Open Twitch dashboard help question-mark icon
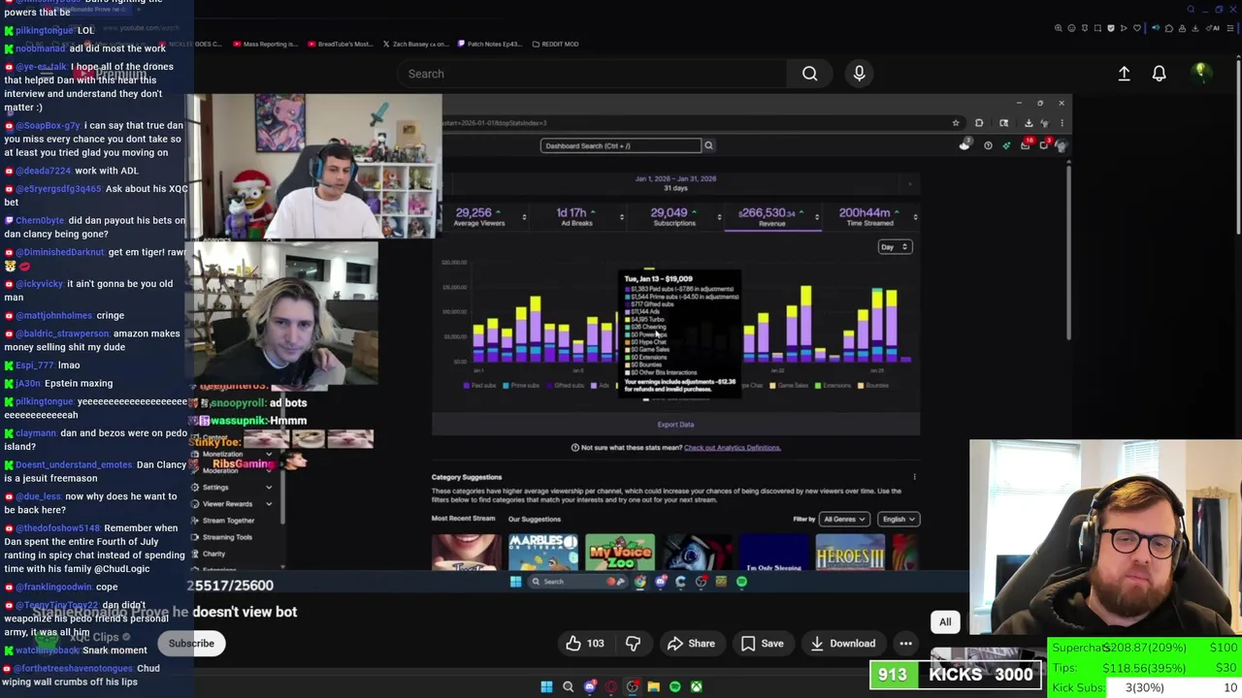The width and height of the screenshot is (1242, 698). 988,145
